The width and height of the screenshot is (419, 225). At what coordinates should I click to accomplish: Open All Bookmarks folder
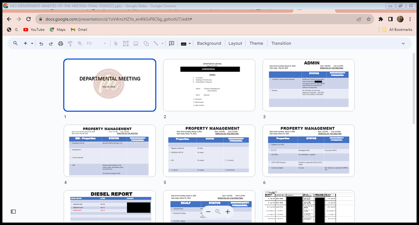click(397, 30)
